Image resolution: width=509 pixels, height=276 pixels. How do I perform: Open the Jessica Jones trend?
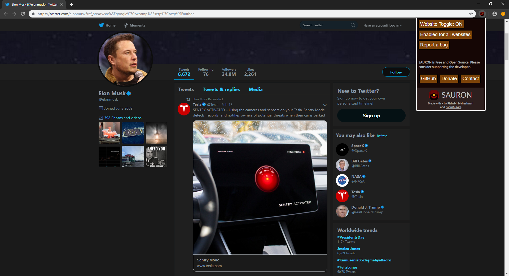click(348, 249)
